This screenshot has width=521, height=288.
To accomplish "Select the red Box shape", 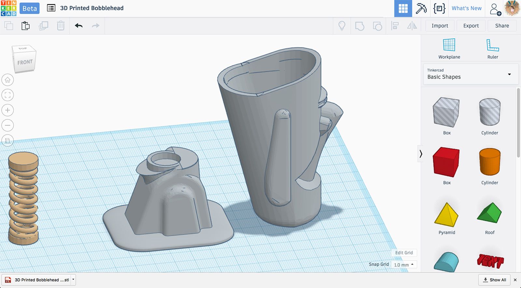I will (446, 162).
